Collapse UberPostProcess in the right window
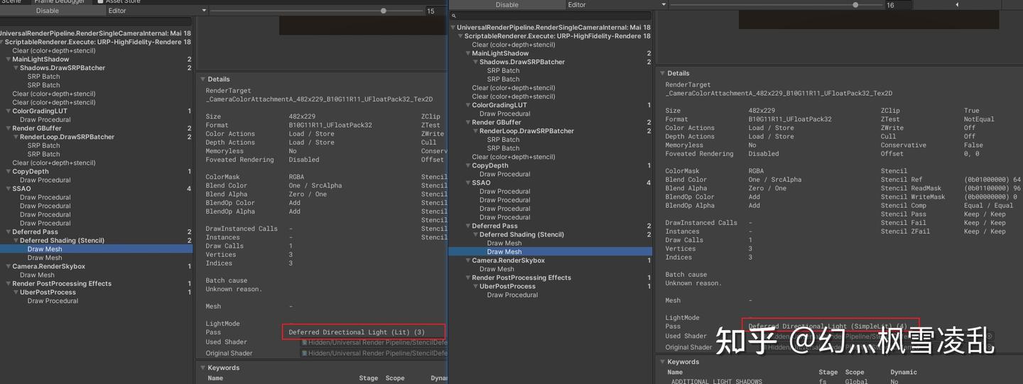This screenshot has width=1023, height=384. point(476,287)
